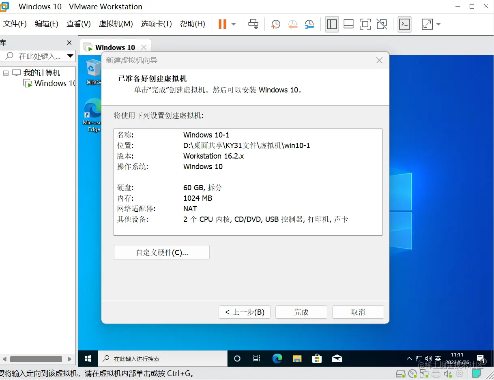
Task: Toggle the thumbnail bar view icon
Action: [x=348, y=24]
